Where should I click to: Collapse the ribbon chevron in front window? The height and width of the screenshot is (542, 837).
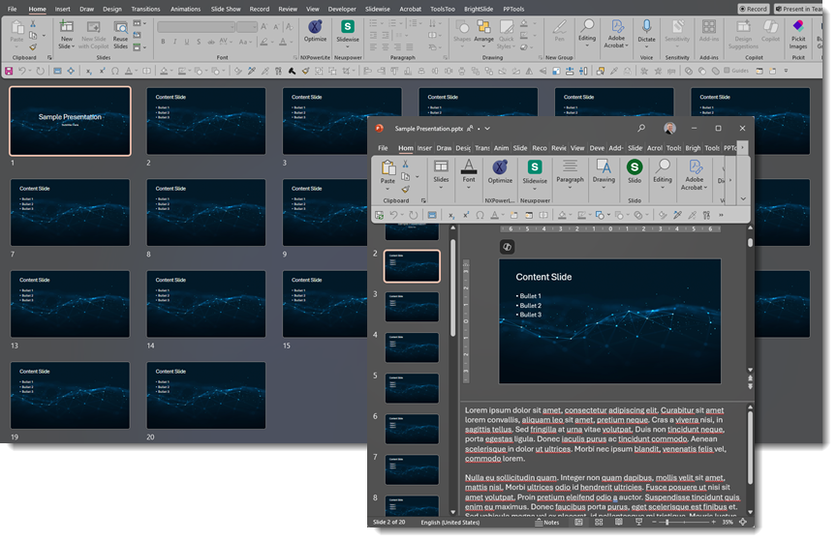[x=743, y=199]
